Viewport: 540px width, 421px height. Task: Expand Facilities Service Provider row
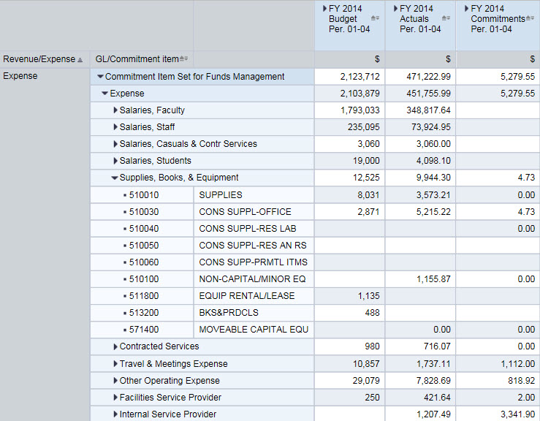point(115,398)
